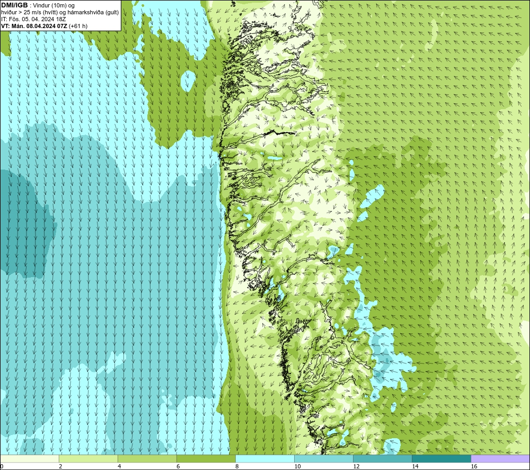This screenshot has height=470, width=530.
Task: Click the medium green 4–6 m/s legend swatch
Action: pyautogui.click(x=147, y=458)
